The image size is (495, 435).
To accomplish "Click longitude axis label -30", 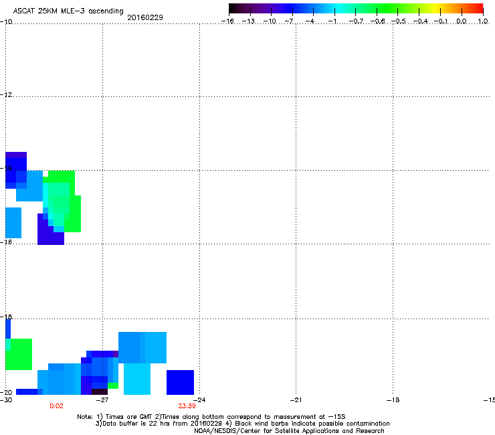I will pos(6,400).
